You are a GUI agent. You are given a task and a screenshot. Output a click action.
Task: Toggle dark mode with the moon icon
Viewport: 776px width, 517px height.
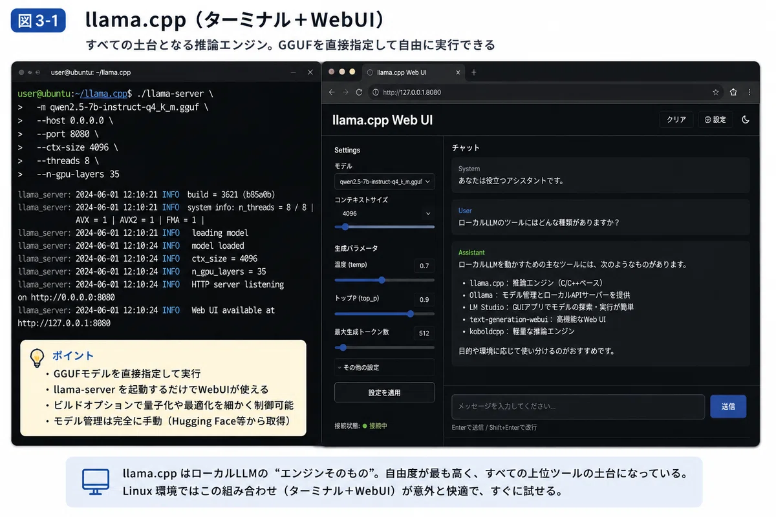746,120
